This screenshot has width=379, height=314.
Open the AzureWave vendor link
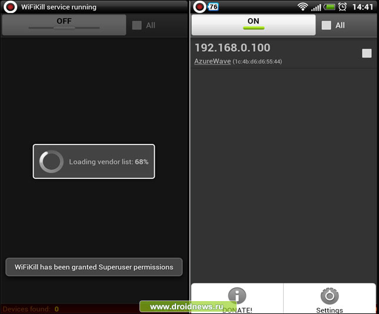click(212, 61)
